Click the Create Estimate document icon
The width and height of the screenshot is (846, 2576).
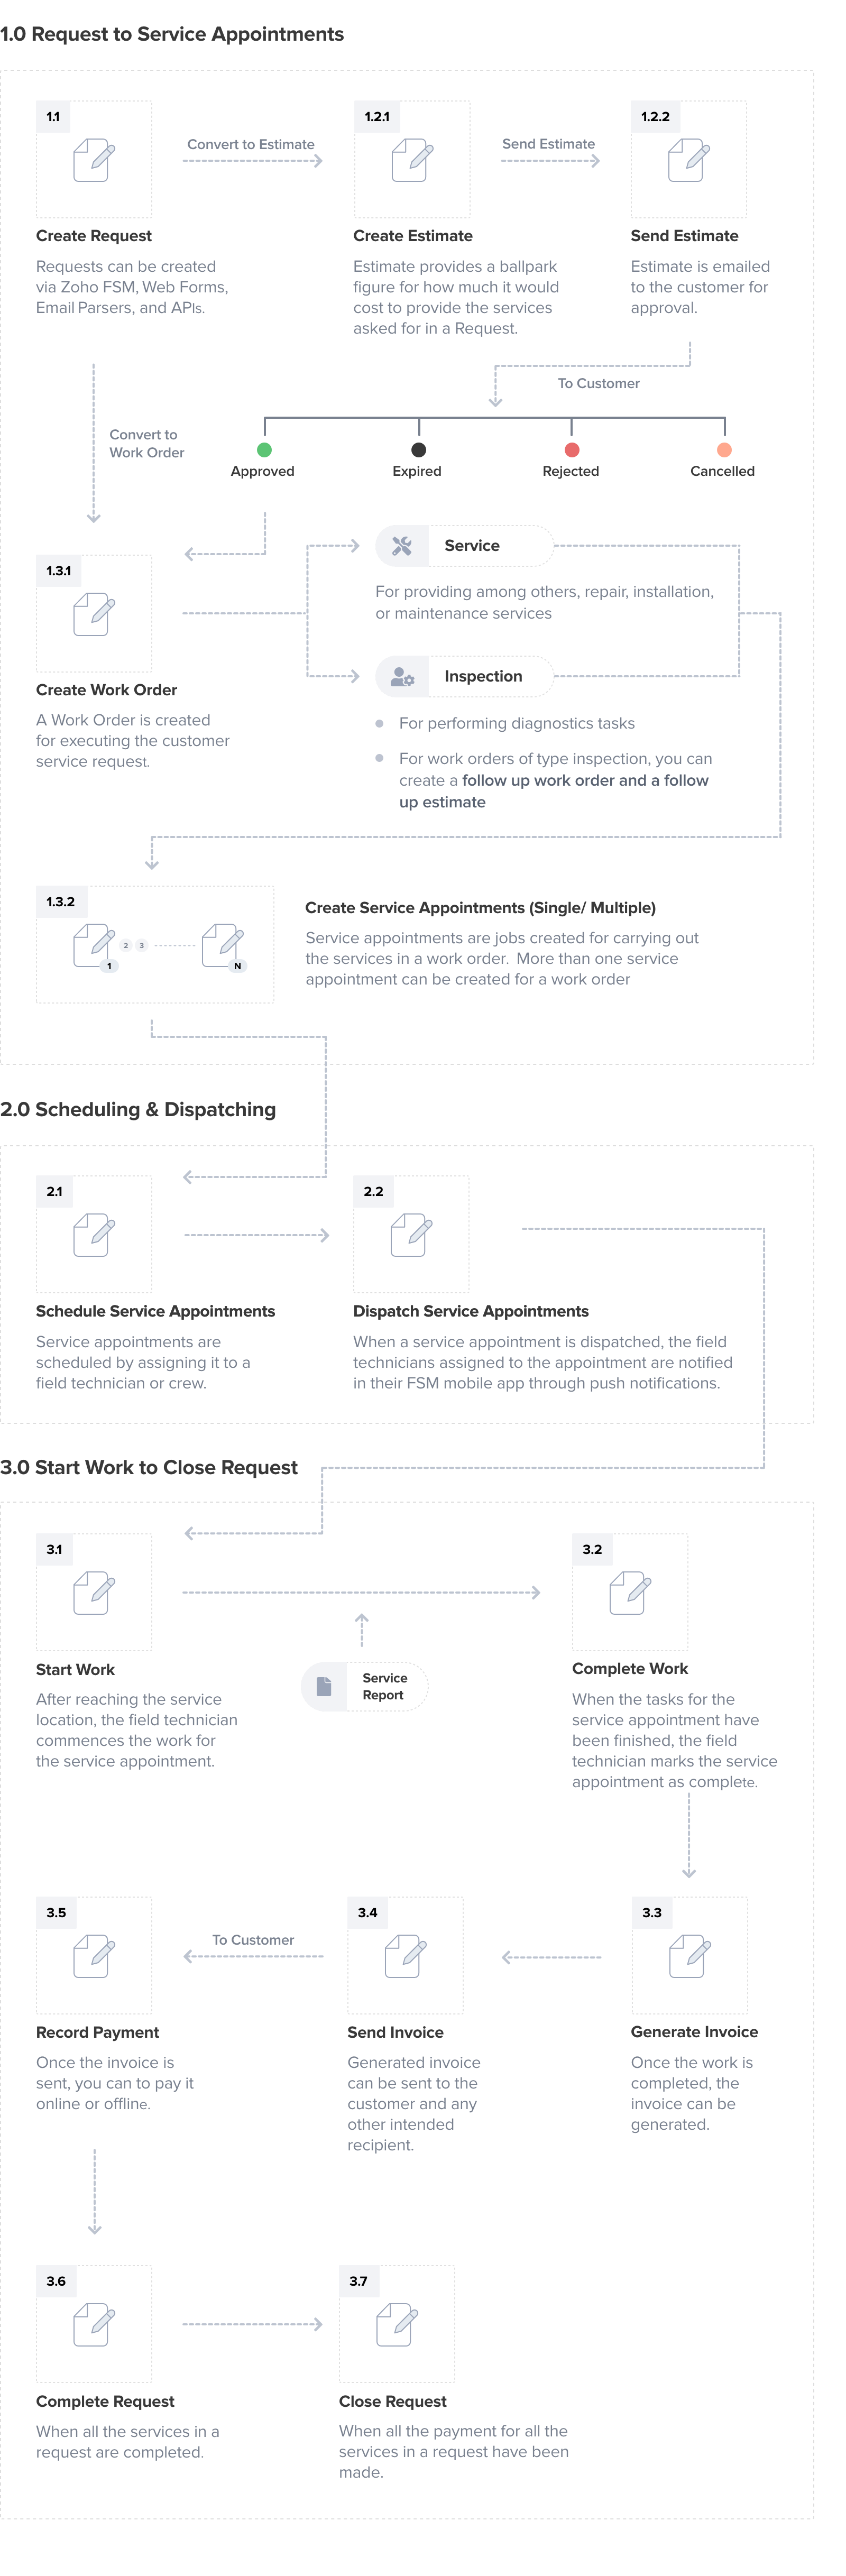pos(411,160)
